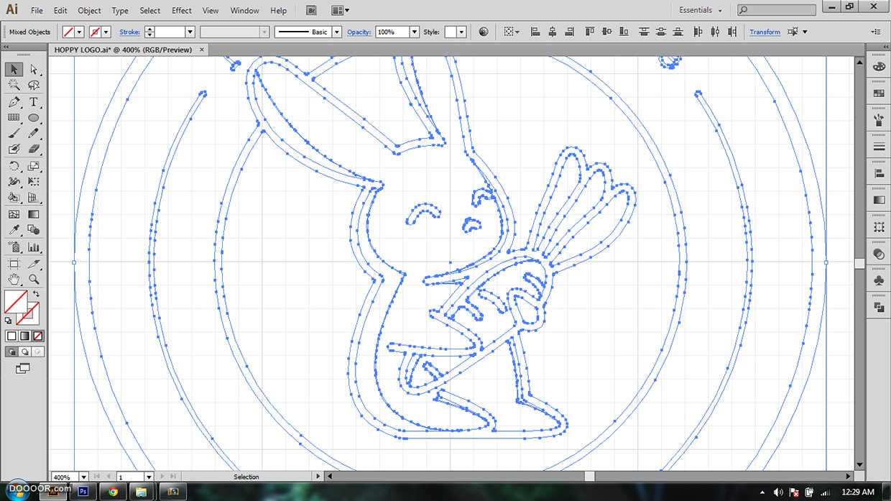Align objects to horizontal center
The width and height of the screenshot is (891, 501).
tap(553, 32)
